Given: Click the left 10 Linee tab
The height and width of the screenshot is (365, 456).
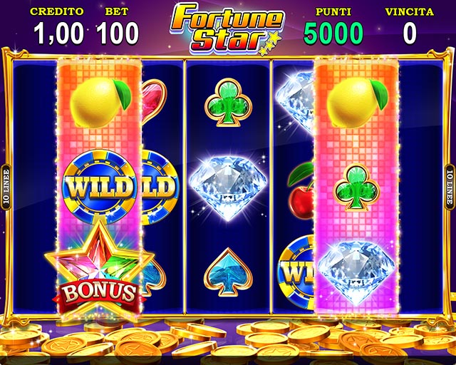Looking at the screenshot, I should click(6, 187).
